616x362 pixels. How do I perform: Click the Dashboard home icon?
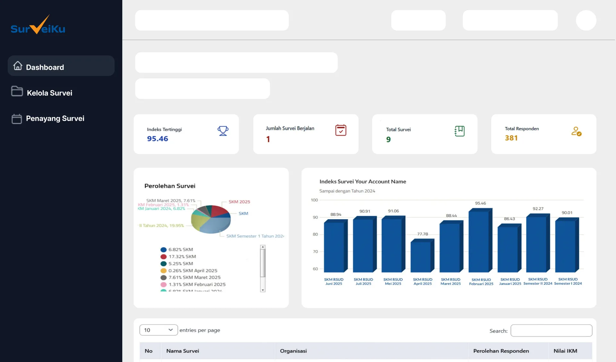pos(18,66)
